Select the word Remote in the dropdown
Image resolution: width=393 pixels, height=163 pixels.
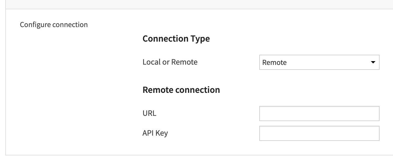pos(274,63)
